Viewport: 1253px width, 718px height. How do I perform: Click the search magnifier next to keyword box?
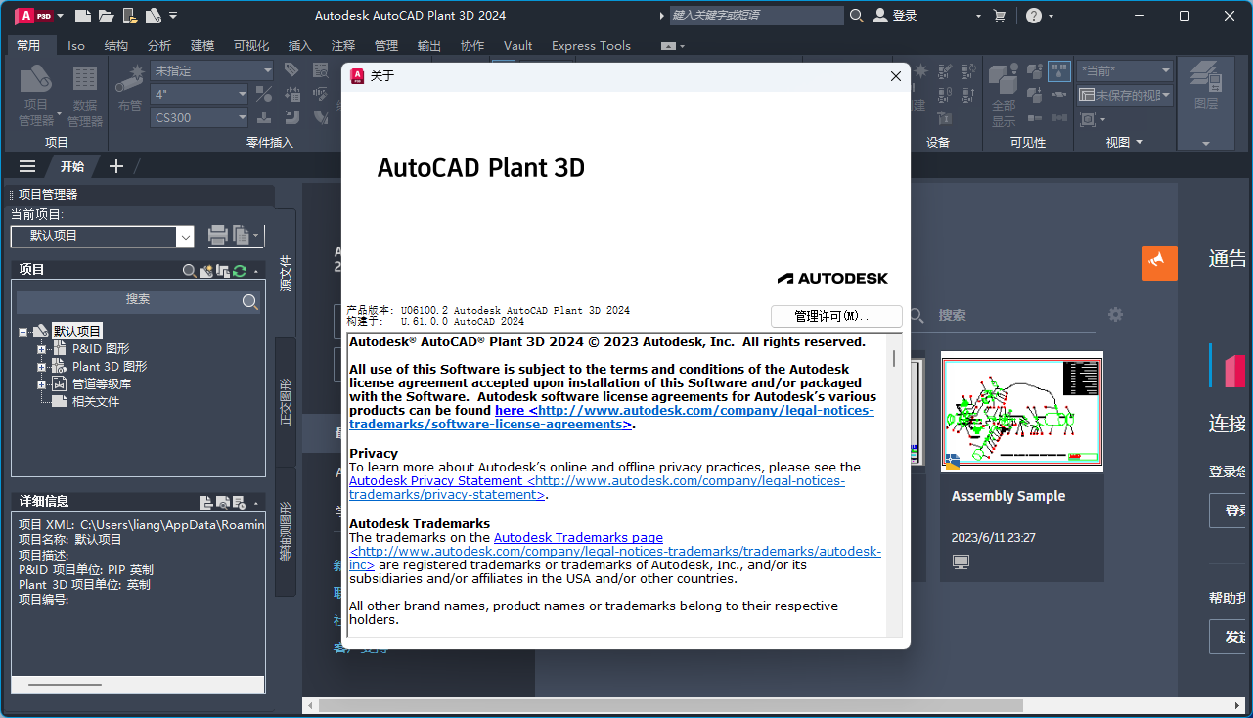[857, 16]
